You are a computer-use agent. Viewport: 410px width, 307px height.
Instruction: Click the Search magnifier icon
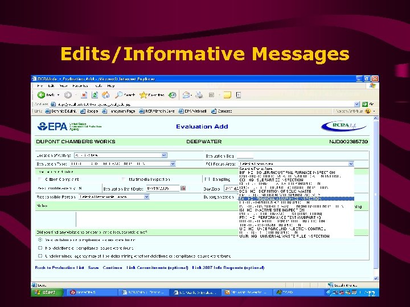coord(118,95)
